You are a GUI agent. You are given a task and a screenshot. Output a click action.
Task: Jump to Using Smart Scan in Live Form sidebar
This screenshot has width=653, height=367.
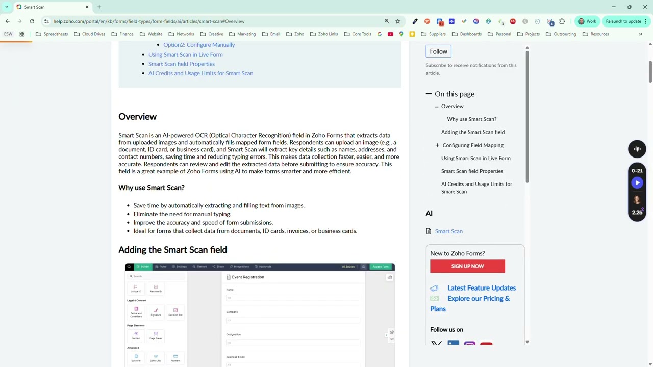[x=476, y=158]
